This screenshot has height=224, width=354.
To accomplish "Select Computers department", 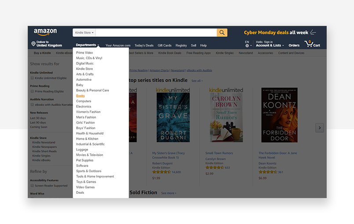I will [84, 101].
